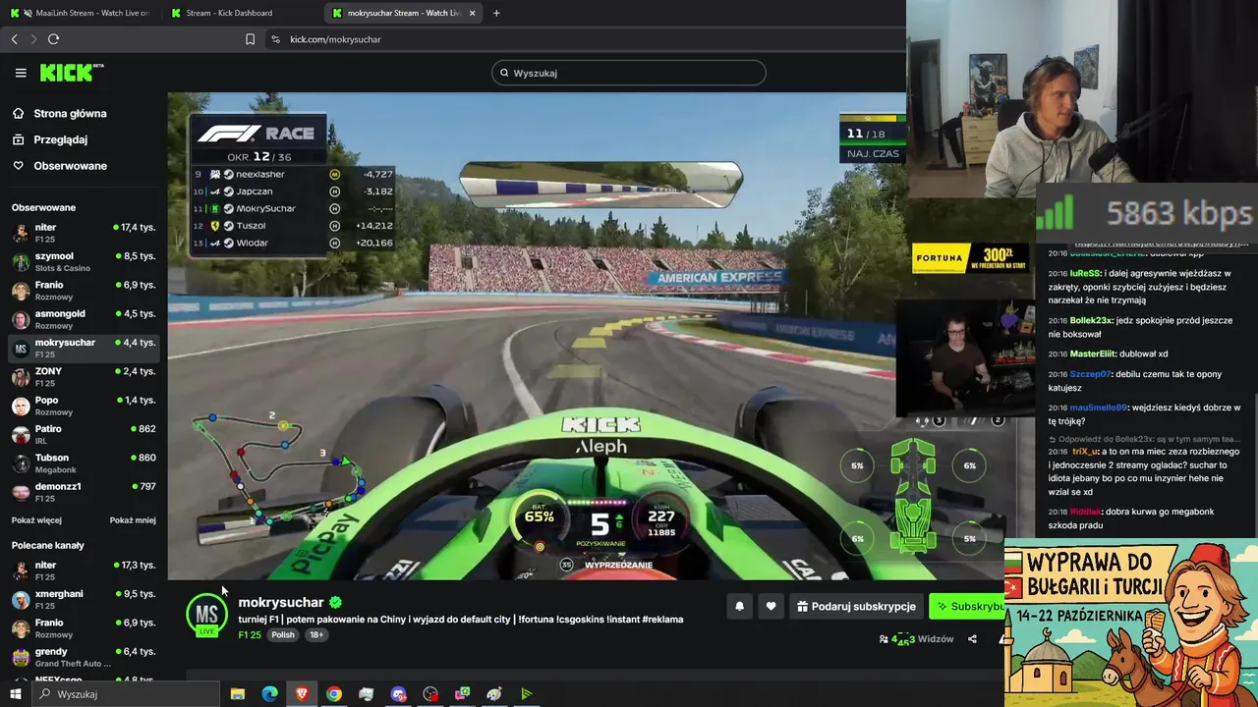Open followed channel Popo
Screen dimensions: 1258x707
[x=83, y=406]
